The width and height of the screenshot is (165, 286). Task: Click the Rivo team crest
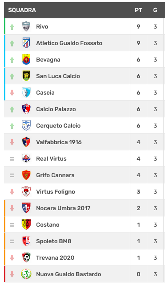pyautogui.click(x=26, y=26)
